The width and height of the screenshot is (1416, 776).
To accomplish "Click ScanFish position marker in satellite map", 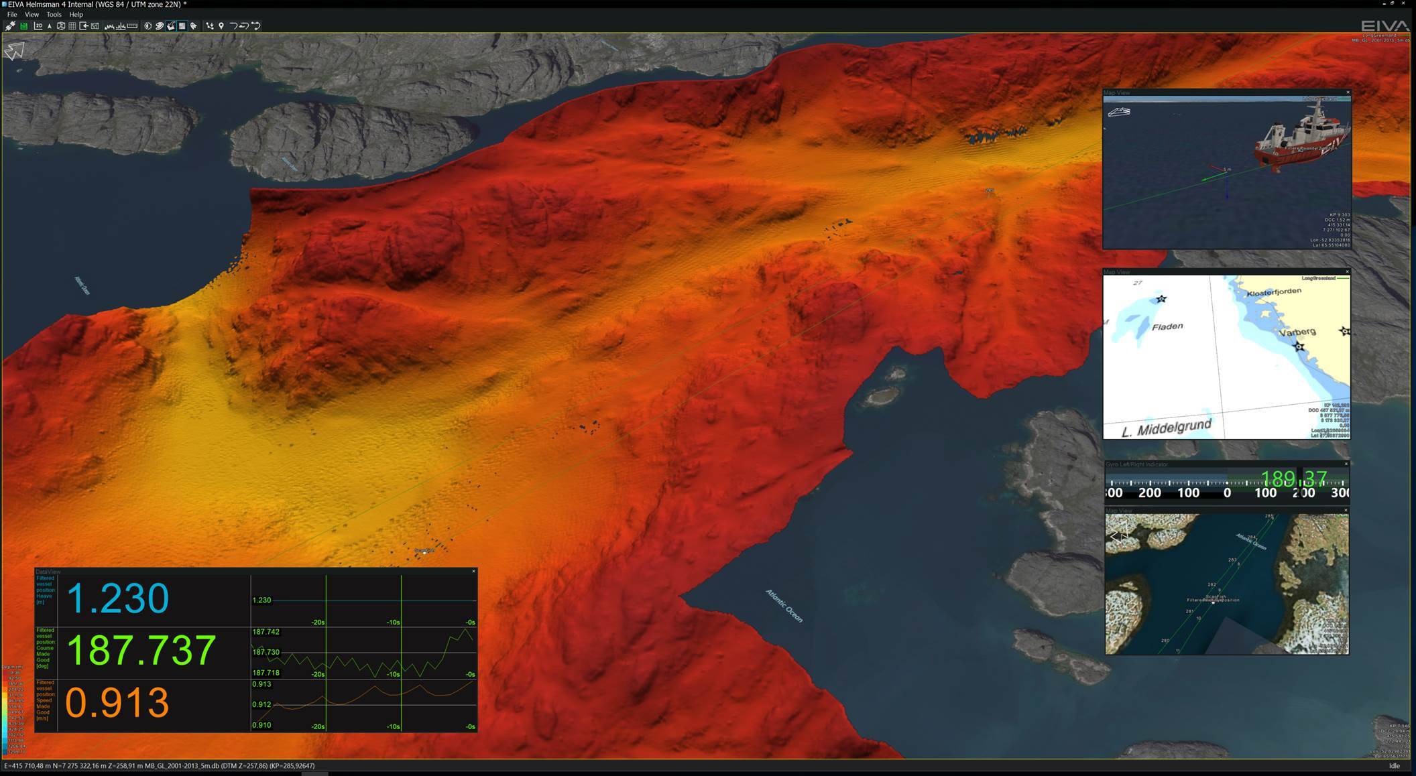I will point(1213,601).
